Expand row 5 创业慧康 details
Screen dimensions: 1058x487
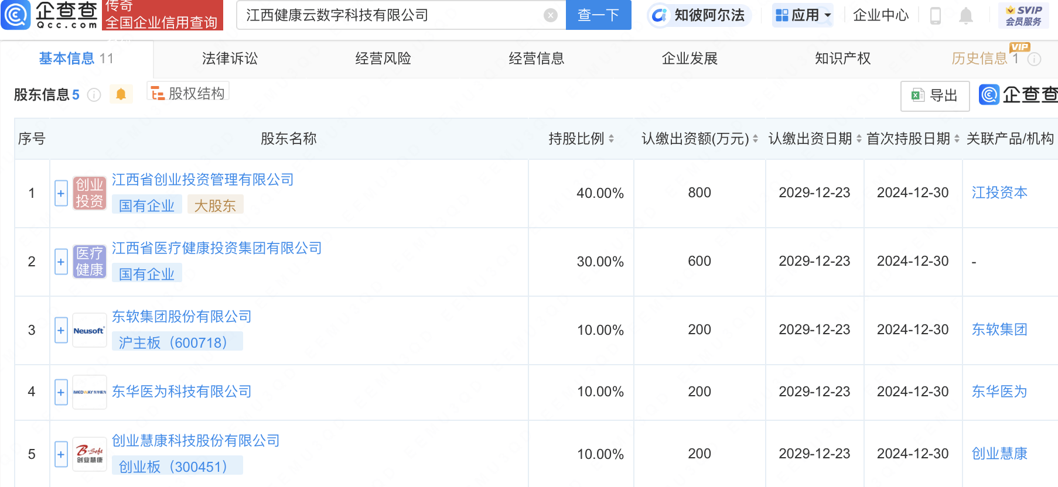[61, 454]
